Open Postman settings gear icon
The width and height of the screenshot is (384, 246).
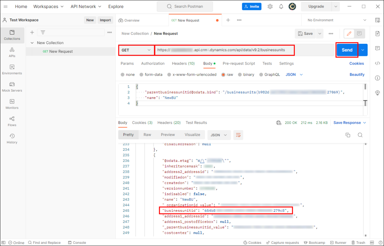(270, 6)
